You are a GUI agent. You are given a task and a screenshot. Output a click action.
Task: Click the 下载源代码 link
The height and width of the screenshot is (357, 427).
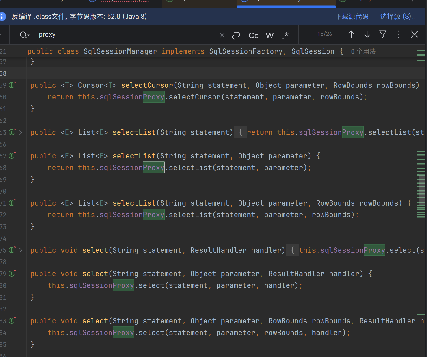pyautogui.click(x=352, y=17)
